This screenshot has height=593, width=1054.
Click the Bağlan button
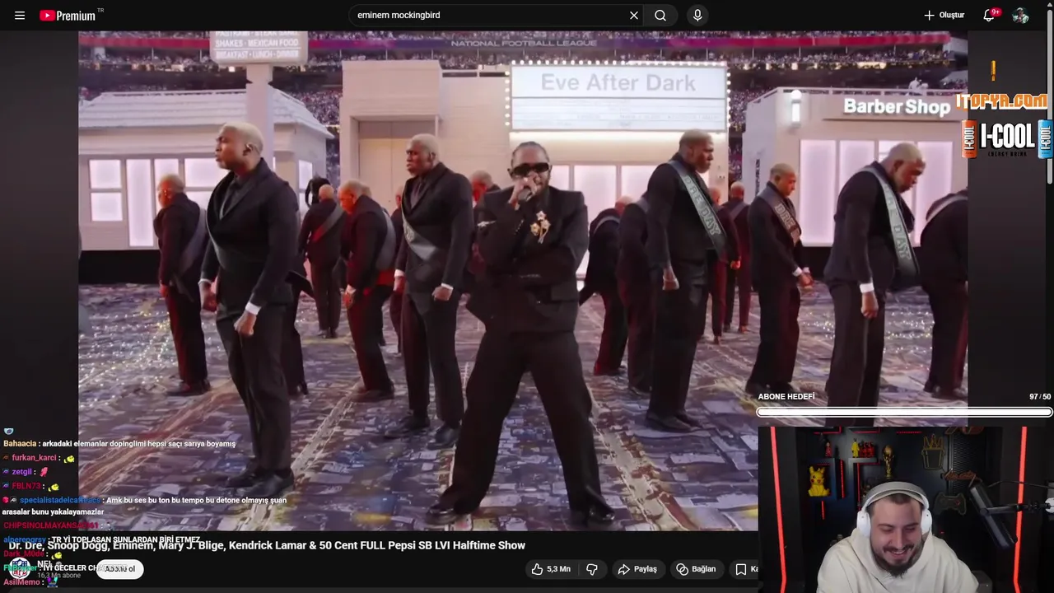[x=697, y=569]
